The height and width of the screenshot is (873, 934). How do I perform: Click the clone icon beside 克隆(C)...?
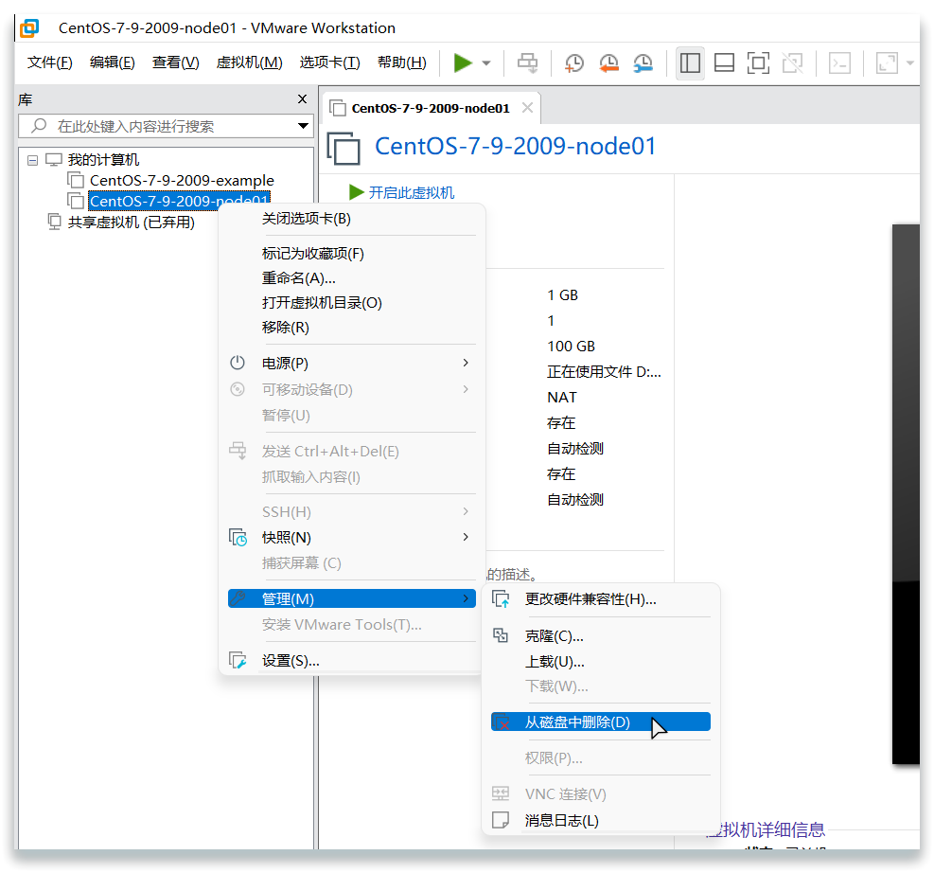(501, 635)
